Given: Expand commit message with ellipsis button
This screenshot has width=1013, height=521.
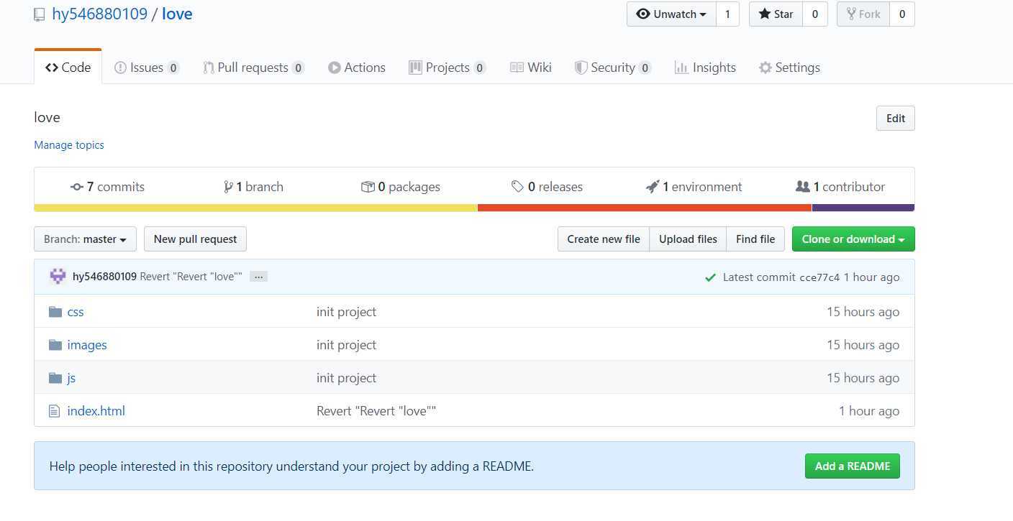Looking at the screenshot, I should [x=258, y=277].
